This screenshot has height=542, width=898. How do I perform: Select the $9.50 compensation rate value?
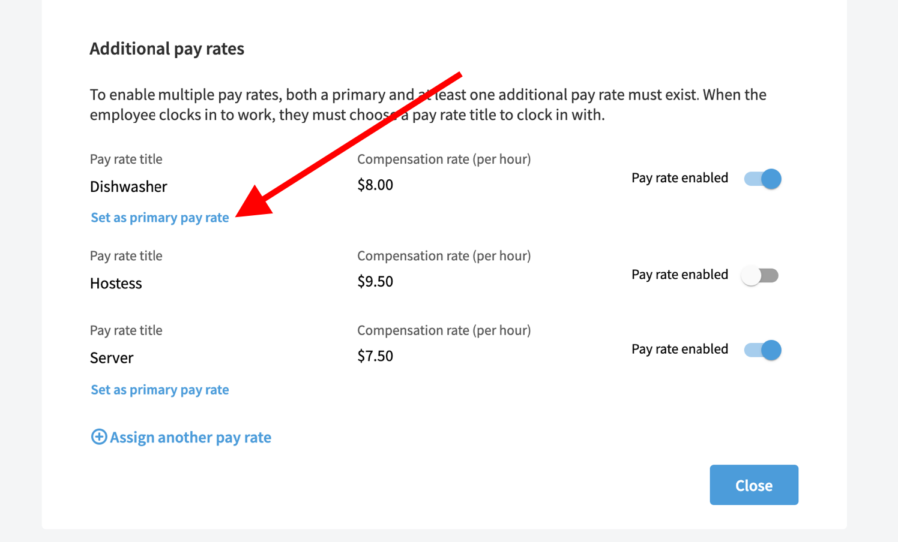click(x=375, y=281)
